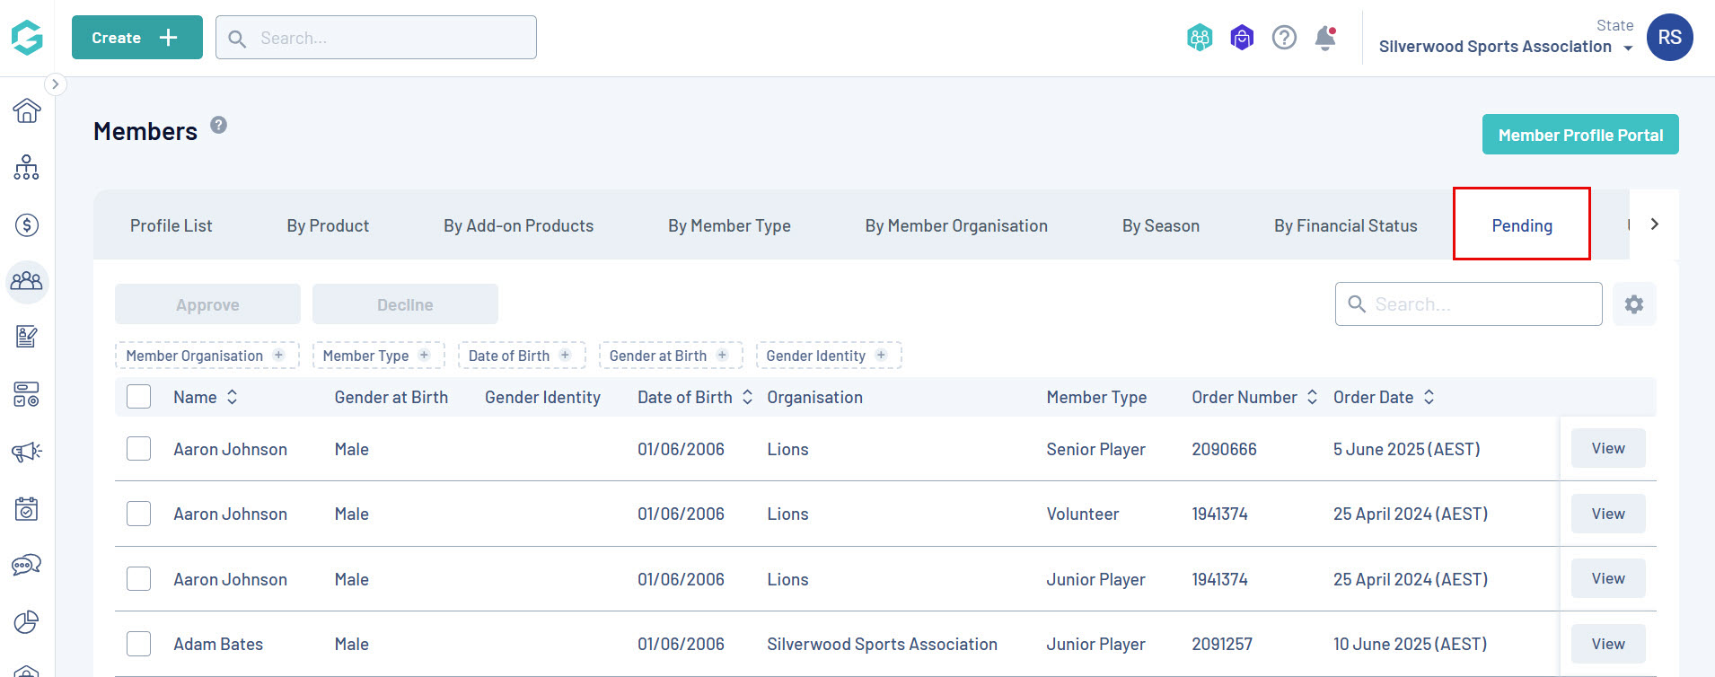
Task: Open table settings gear icon
Action: [1634, 304]
